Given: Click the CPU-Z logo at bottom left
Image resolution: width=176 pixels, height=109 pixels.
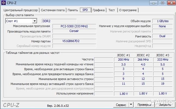Looking at the screenshot, I should tap(11, 105).
